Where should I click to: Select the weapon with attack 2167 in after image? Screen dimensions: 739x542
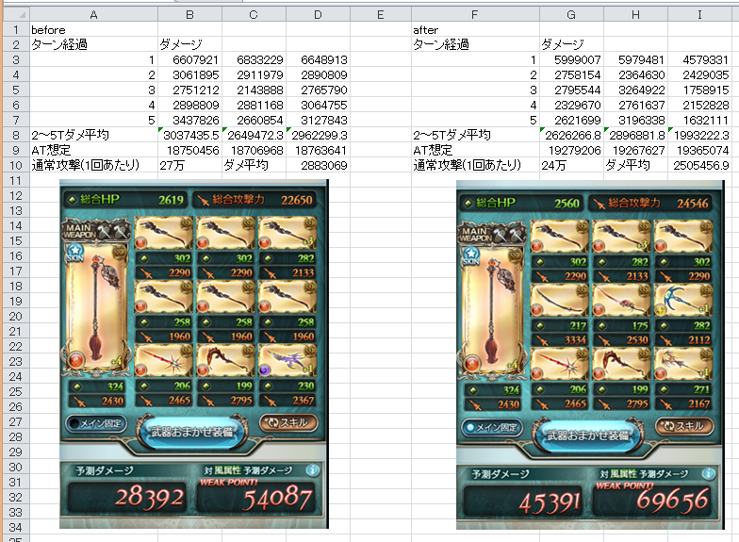(682, 364)
